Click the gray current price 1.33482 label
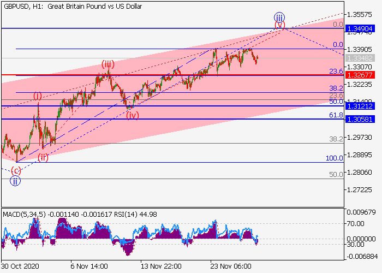 click(x=360, y=58)
